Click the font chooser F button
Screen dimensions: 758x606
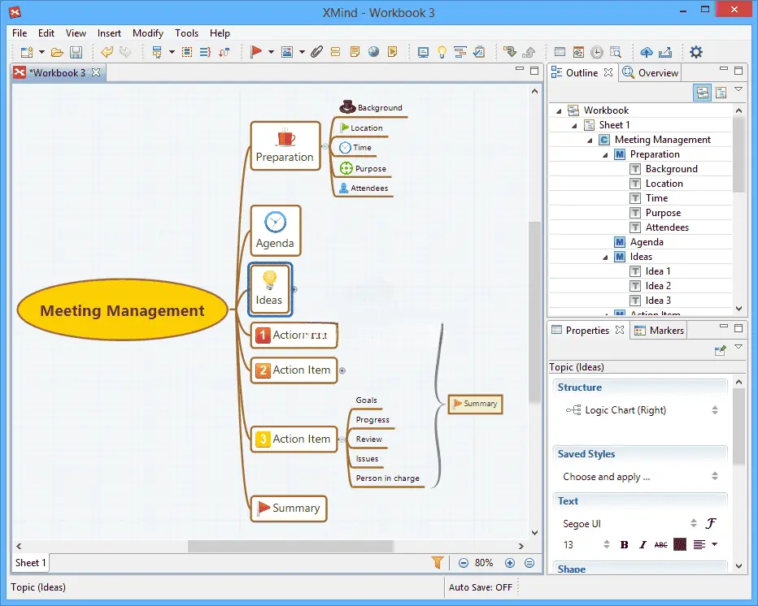(711, 523)
